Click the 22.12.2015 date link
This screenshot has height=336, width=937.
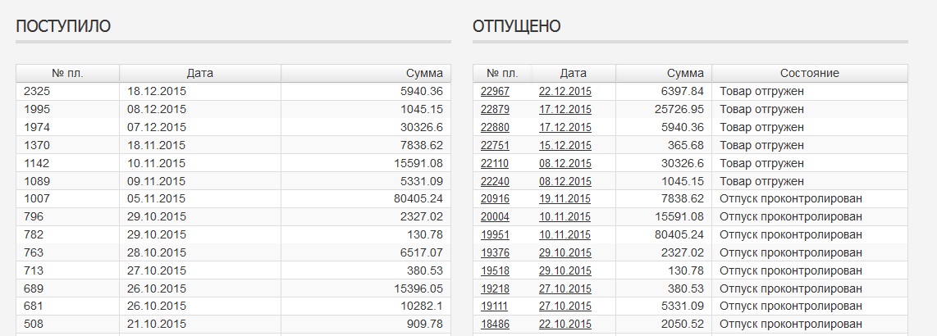point(564,92)
